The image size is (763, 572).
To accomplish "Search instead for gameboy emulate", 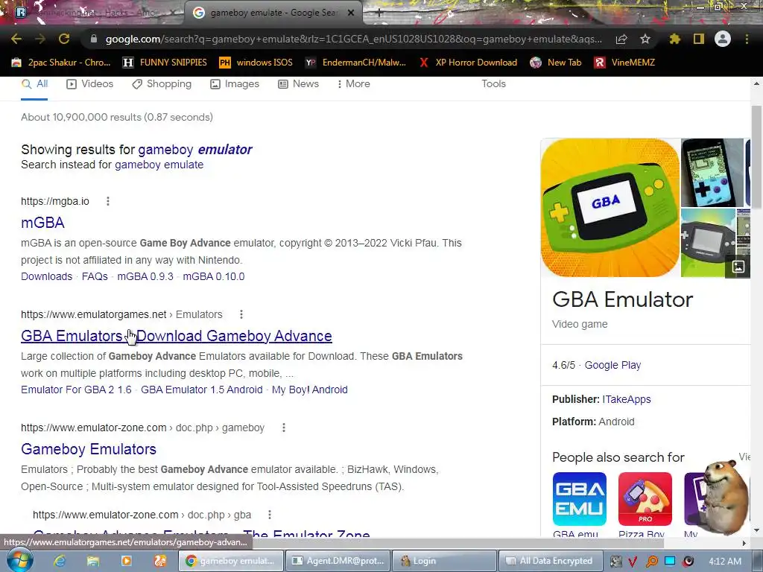I will 159,165.
